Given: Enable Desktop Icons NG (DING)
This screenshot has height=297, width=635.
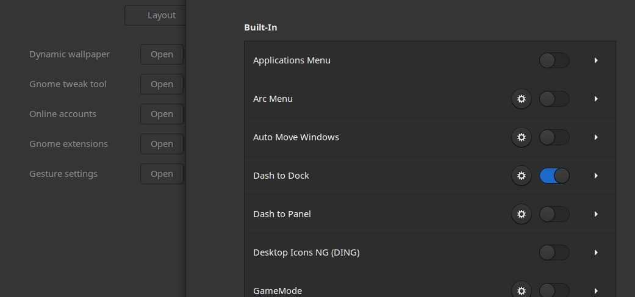Looking at the screenshot, I should [x=554, y=252].
